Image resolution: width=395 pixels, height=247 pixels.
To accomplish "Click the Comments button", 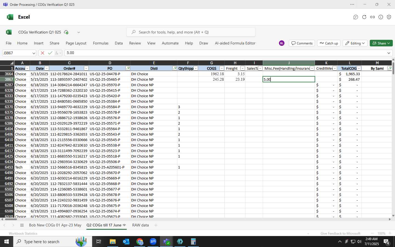I will (302, 43).
